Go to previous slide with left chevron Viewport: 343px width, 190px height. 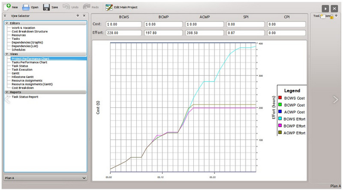tap(7, 100)
